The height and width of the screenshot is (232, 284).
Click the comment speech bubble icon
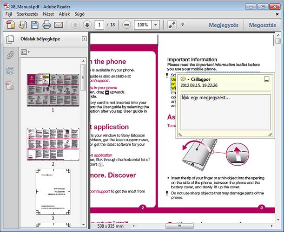click(x=183, y=79)
